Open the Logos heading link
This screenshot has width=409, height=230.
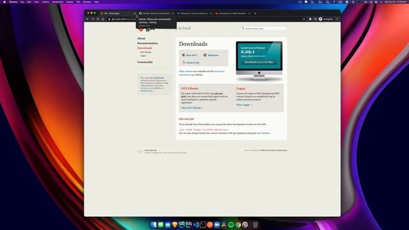pos(240,88)
